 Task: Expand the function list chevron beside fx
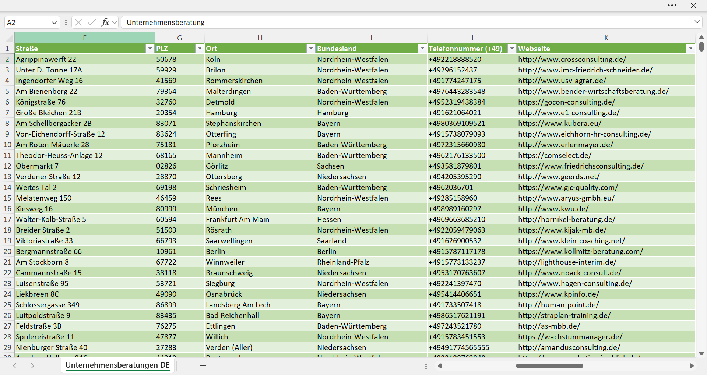coord(115,22)
